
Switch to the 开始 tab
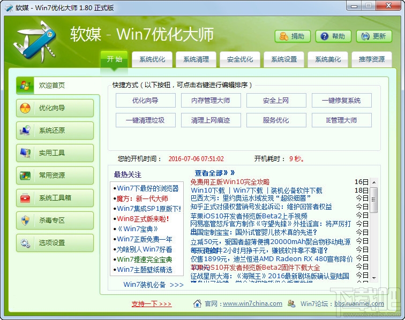point(114,59)
